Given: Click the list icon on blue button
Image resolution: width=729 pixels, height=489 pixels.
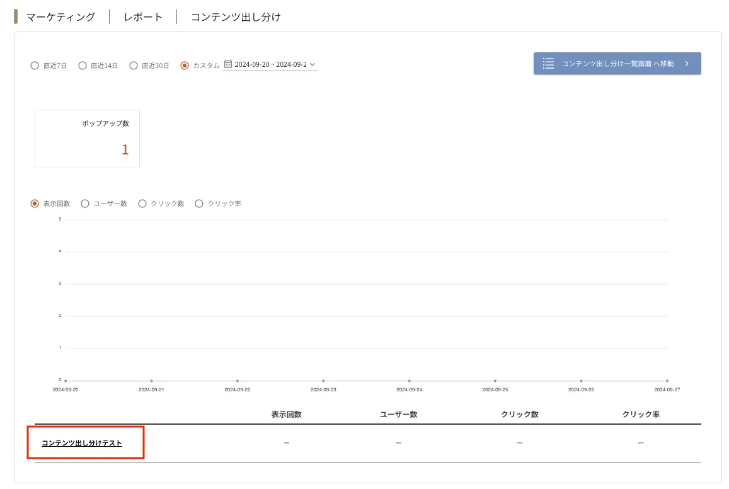Looking at the screenshot, I should pyautogui.click(x=548, y=64).
